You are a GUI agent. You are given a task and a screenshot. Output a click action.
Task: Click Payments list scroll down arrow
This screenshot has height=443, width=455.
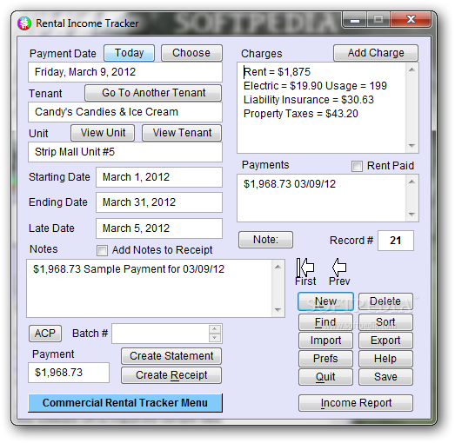pos(412,215)
